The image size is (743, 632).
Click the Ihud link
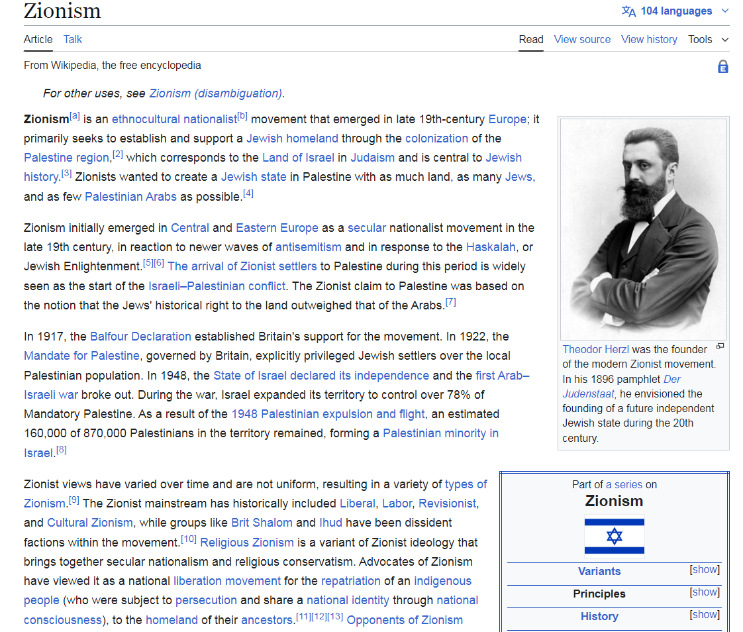point(330,523)
